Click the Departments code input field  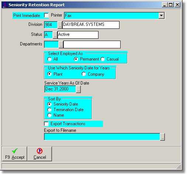[51, 44]
